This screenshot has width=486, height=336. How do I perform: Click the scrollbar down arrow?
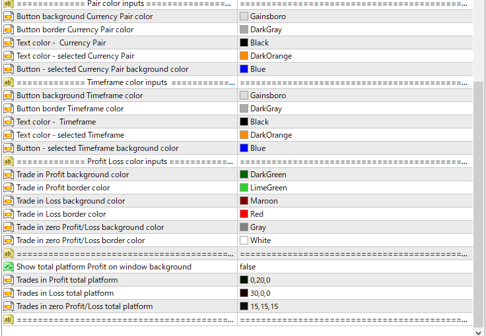pyautogui.click(x=479, y=332)
